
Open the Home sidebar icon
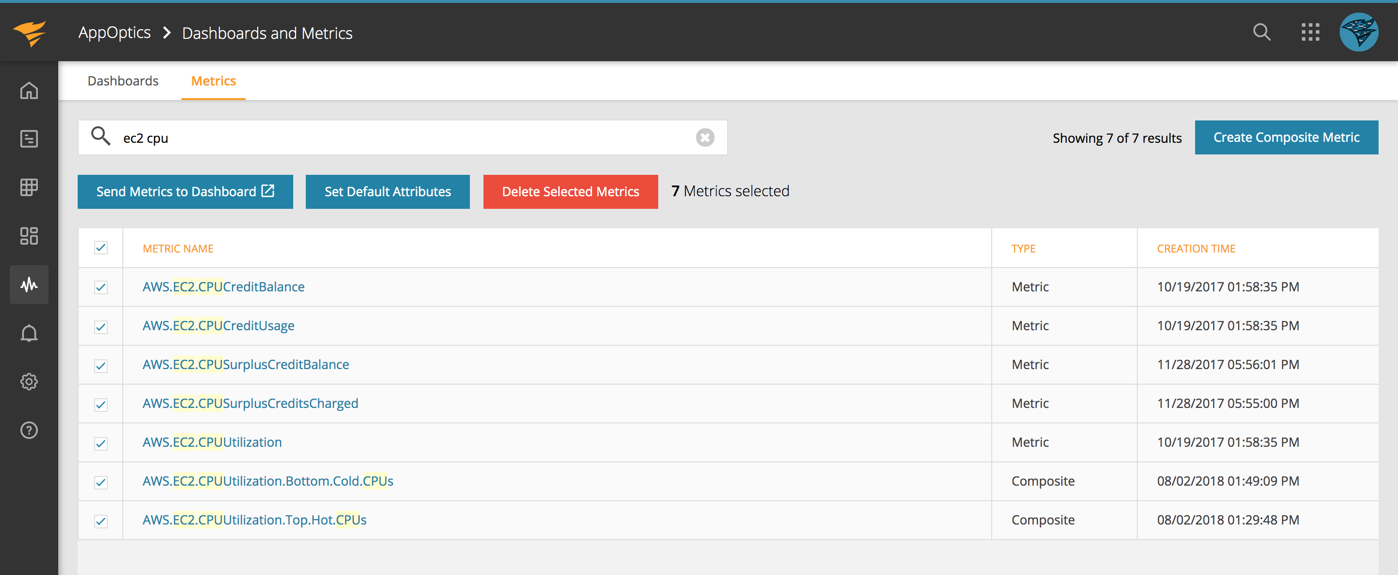point(29,90)
